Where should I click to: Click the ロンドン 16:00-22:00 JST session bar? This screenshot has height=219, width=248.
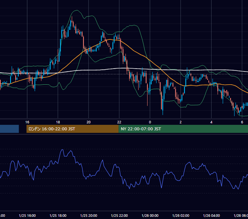pyautogui.click(x=73, y=129)
